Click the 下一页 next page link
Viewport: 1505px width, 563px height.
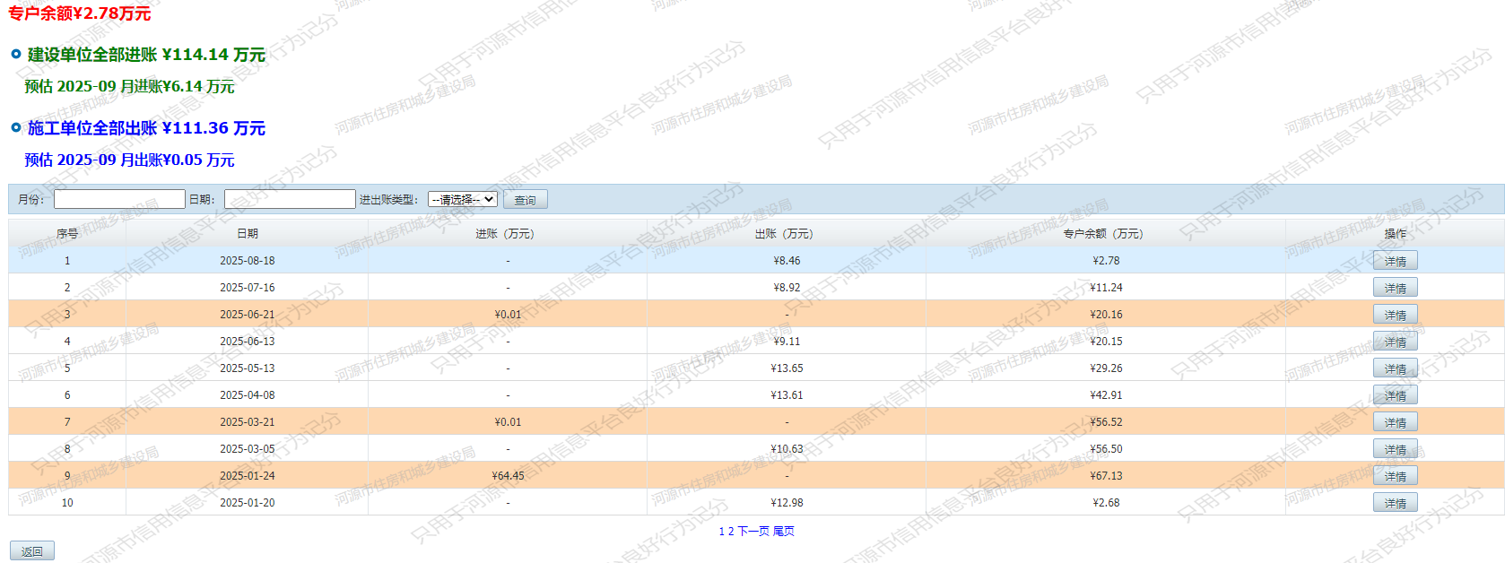752,532
